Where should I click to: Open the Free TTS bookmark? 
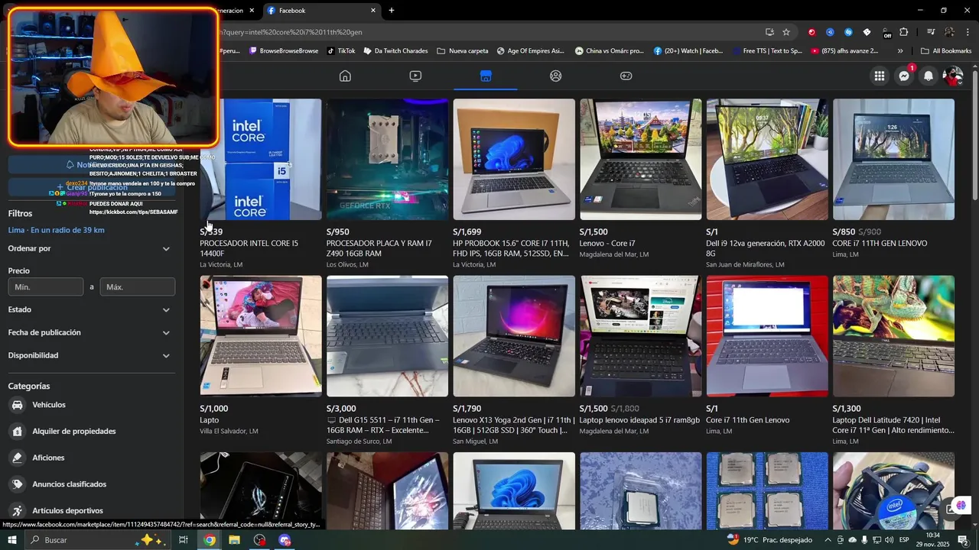(766, 51)
